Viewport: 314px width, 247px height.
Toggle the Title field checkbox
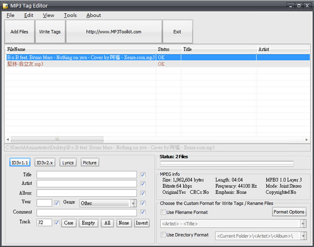pos(143,175)
